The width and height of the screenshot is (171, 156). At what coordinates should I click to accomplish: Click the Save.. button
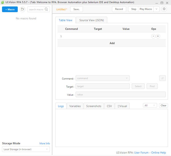coord(77,9)
